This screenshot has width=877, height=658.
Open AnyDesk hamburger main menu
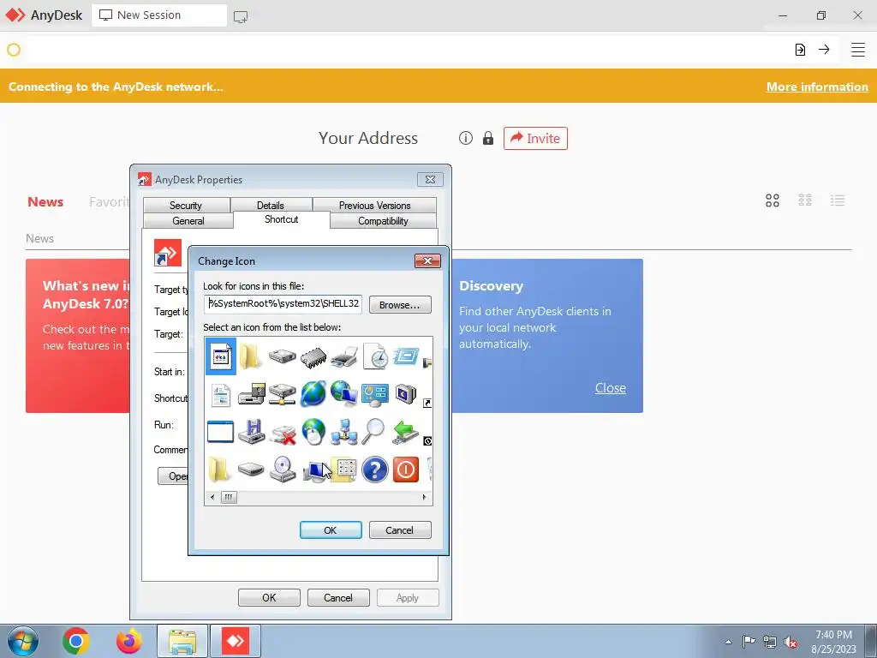tap(858, 50)
